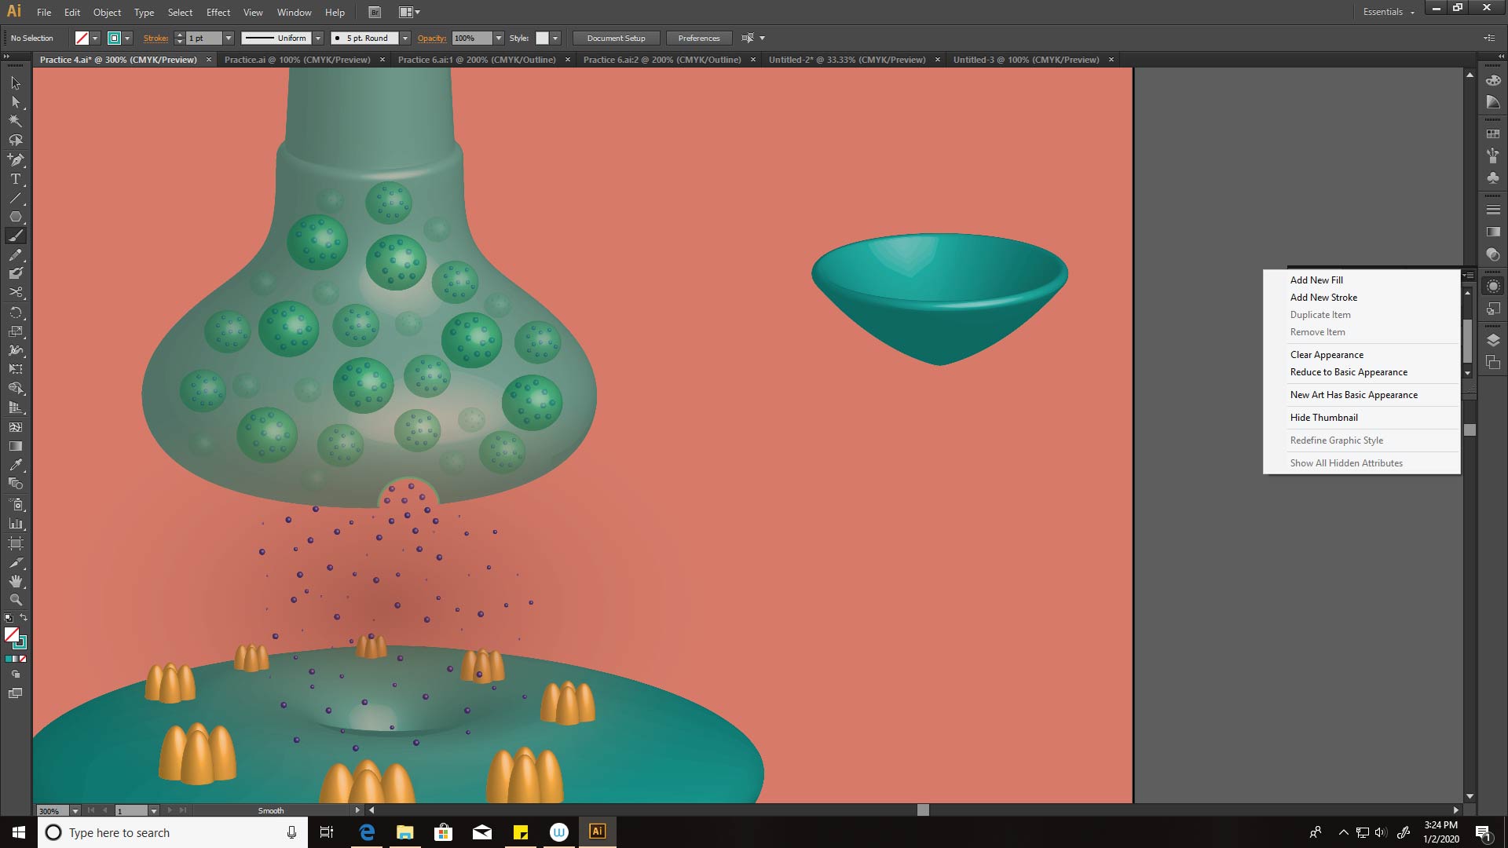The height and width of the screenshot is (848, 1508).
Task: Select the Eyedropper tool
Action: coord(15,465)
